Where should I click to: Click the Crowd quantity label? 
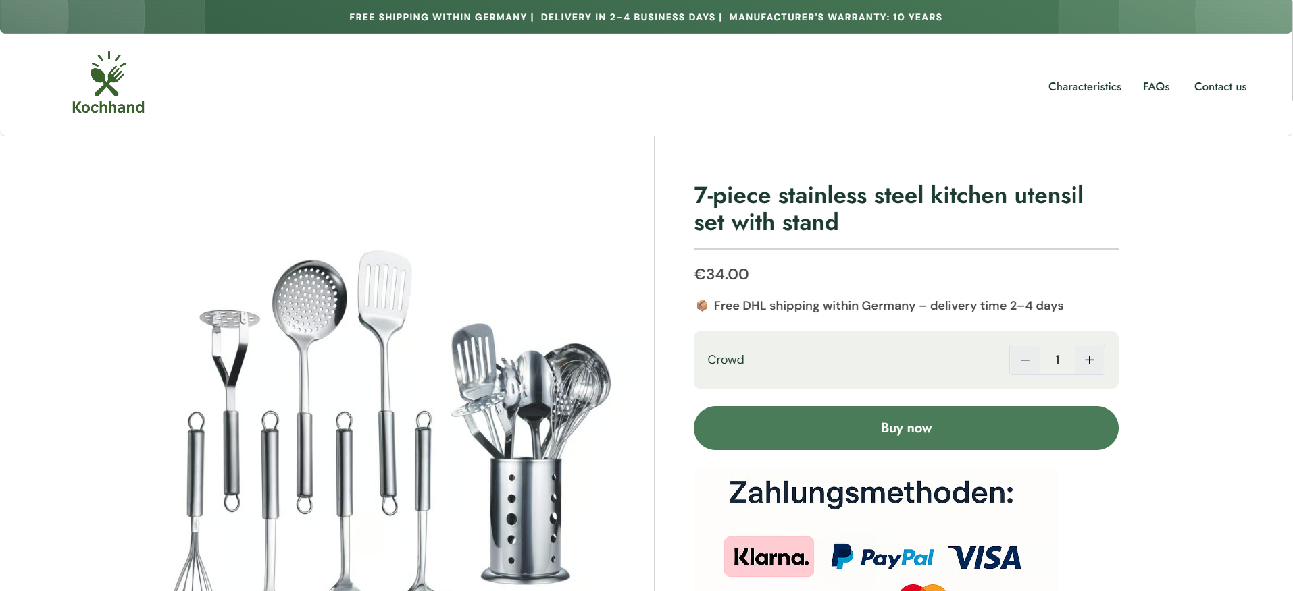point(726,360)
